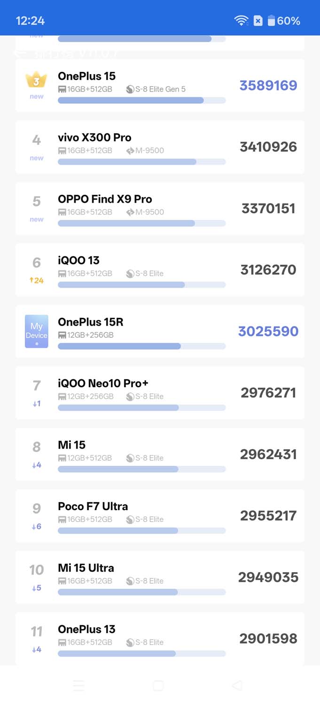Image resolution: width=320 pixels, height=704 pixels.
Task: Select the OPPO Find X9 Pro name
Action: 105,199
